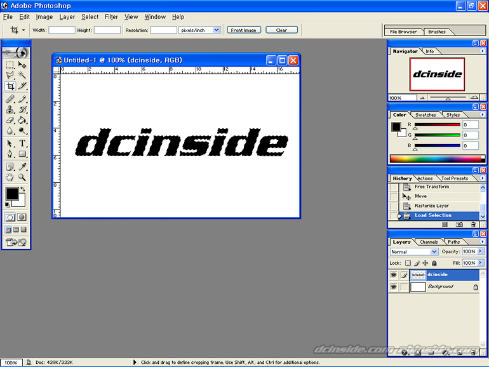Screen dimensions: 489x367
Task: Switch to Quick Mask Mode
Action: coord(22,217)
